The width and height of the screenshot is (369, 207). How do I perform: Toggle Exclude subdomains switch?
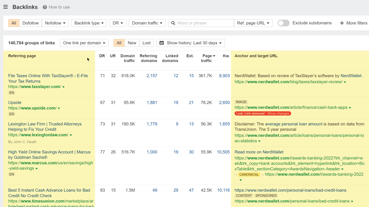tap(283, 23)
